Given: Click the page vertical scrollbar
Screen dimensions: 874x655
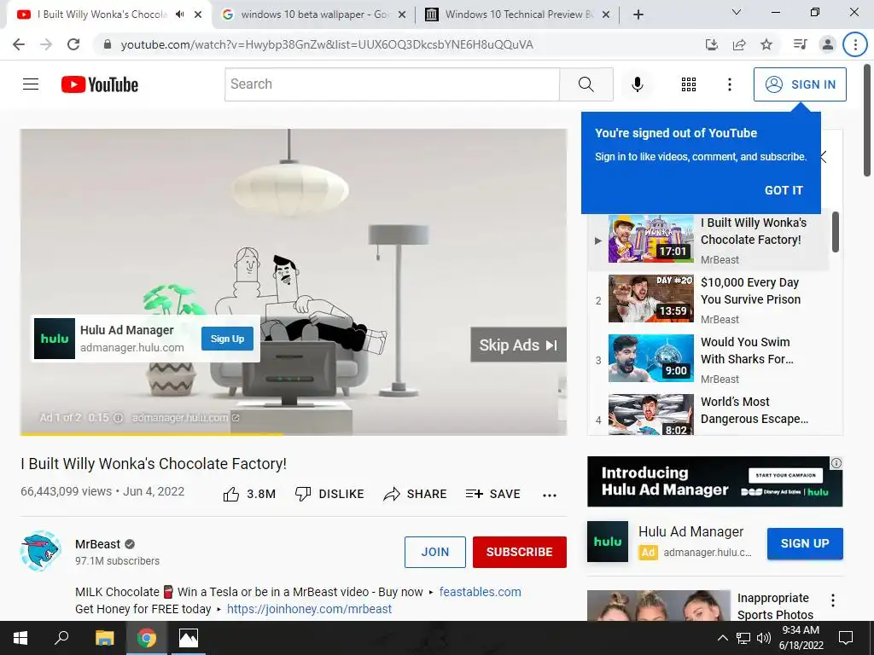Looking at the screenshot, I should [x=867, y=121].
